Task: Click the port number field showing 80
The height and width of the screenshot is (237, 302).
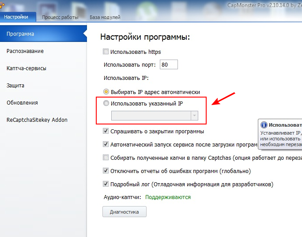Action: coord(169,64)
